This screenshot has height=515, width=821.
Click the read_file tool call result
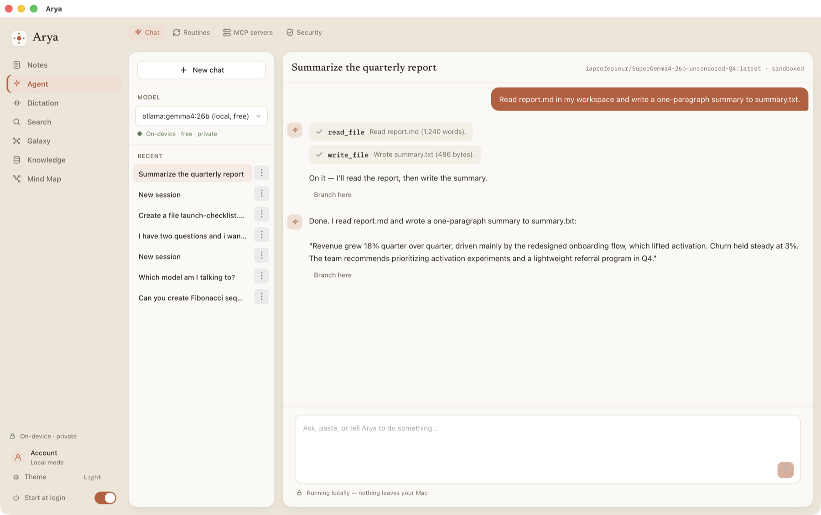pos(391,132)
